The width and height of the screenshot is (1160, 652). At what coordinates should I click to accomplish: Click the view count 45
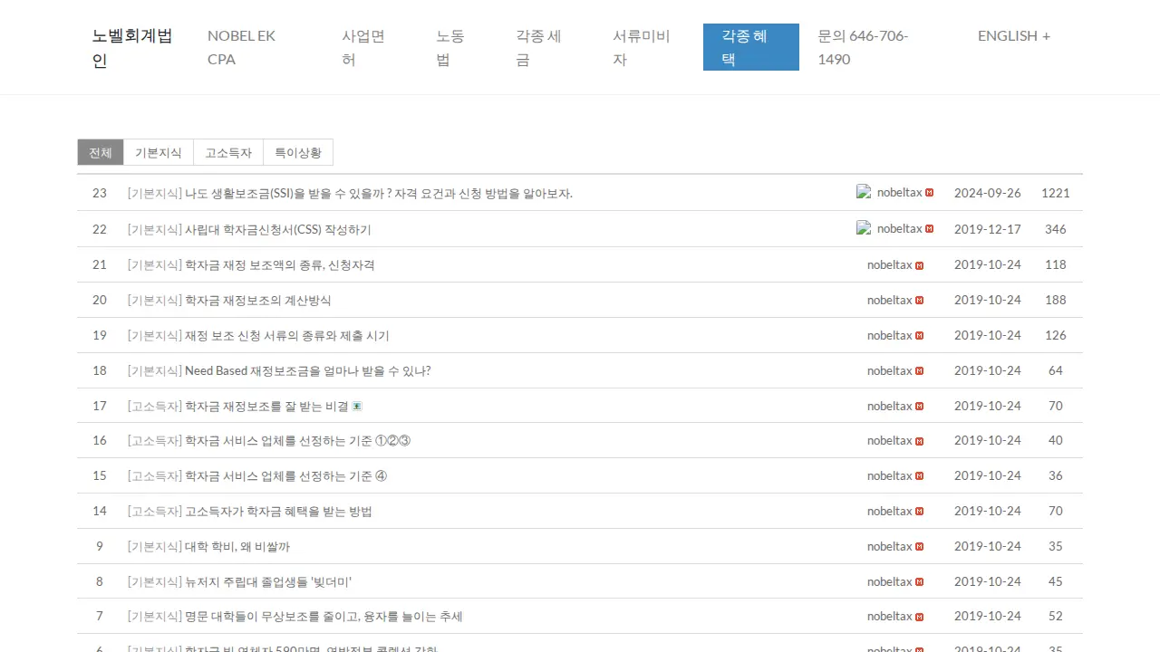(1056, 582)
